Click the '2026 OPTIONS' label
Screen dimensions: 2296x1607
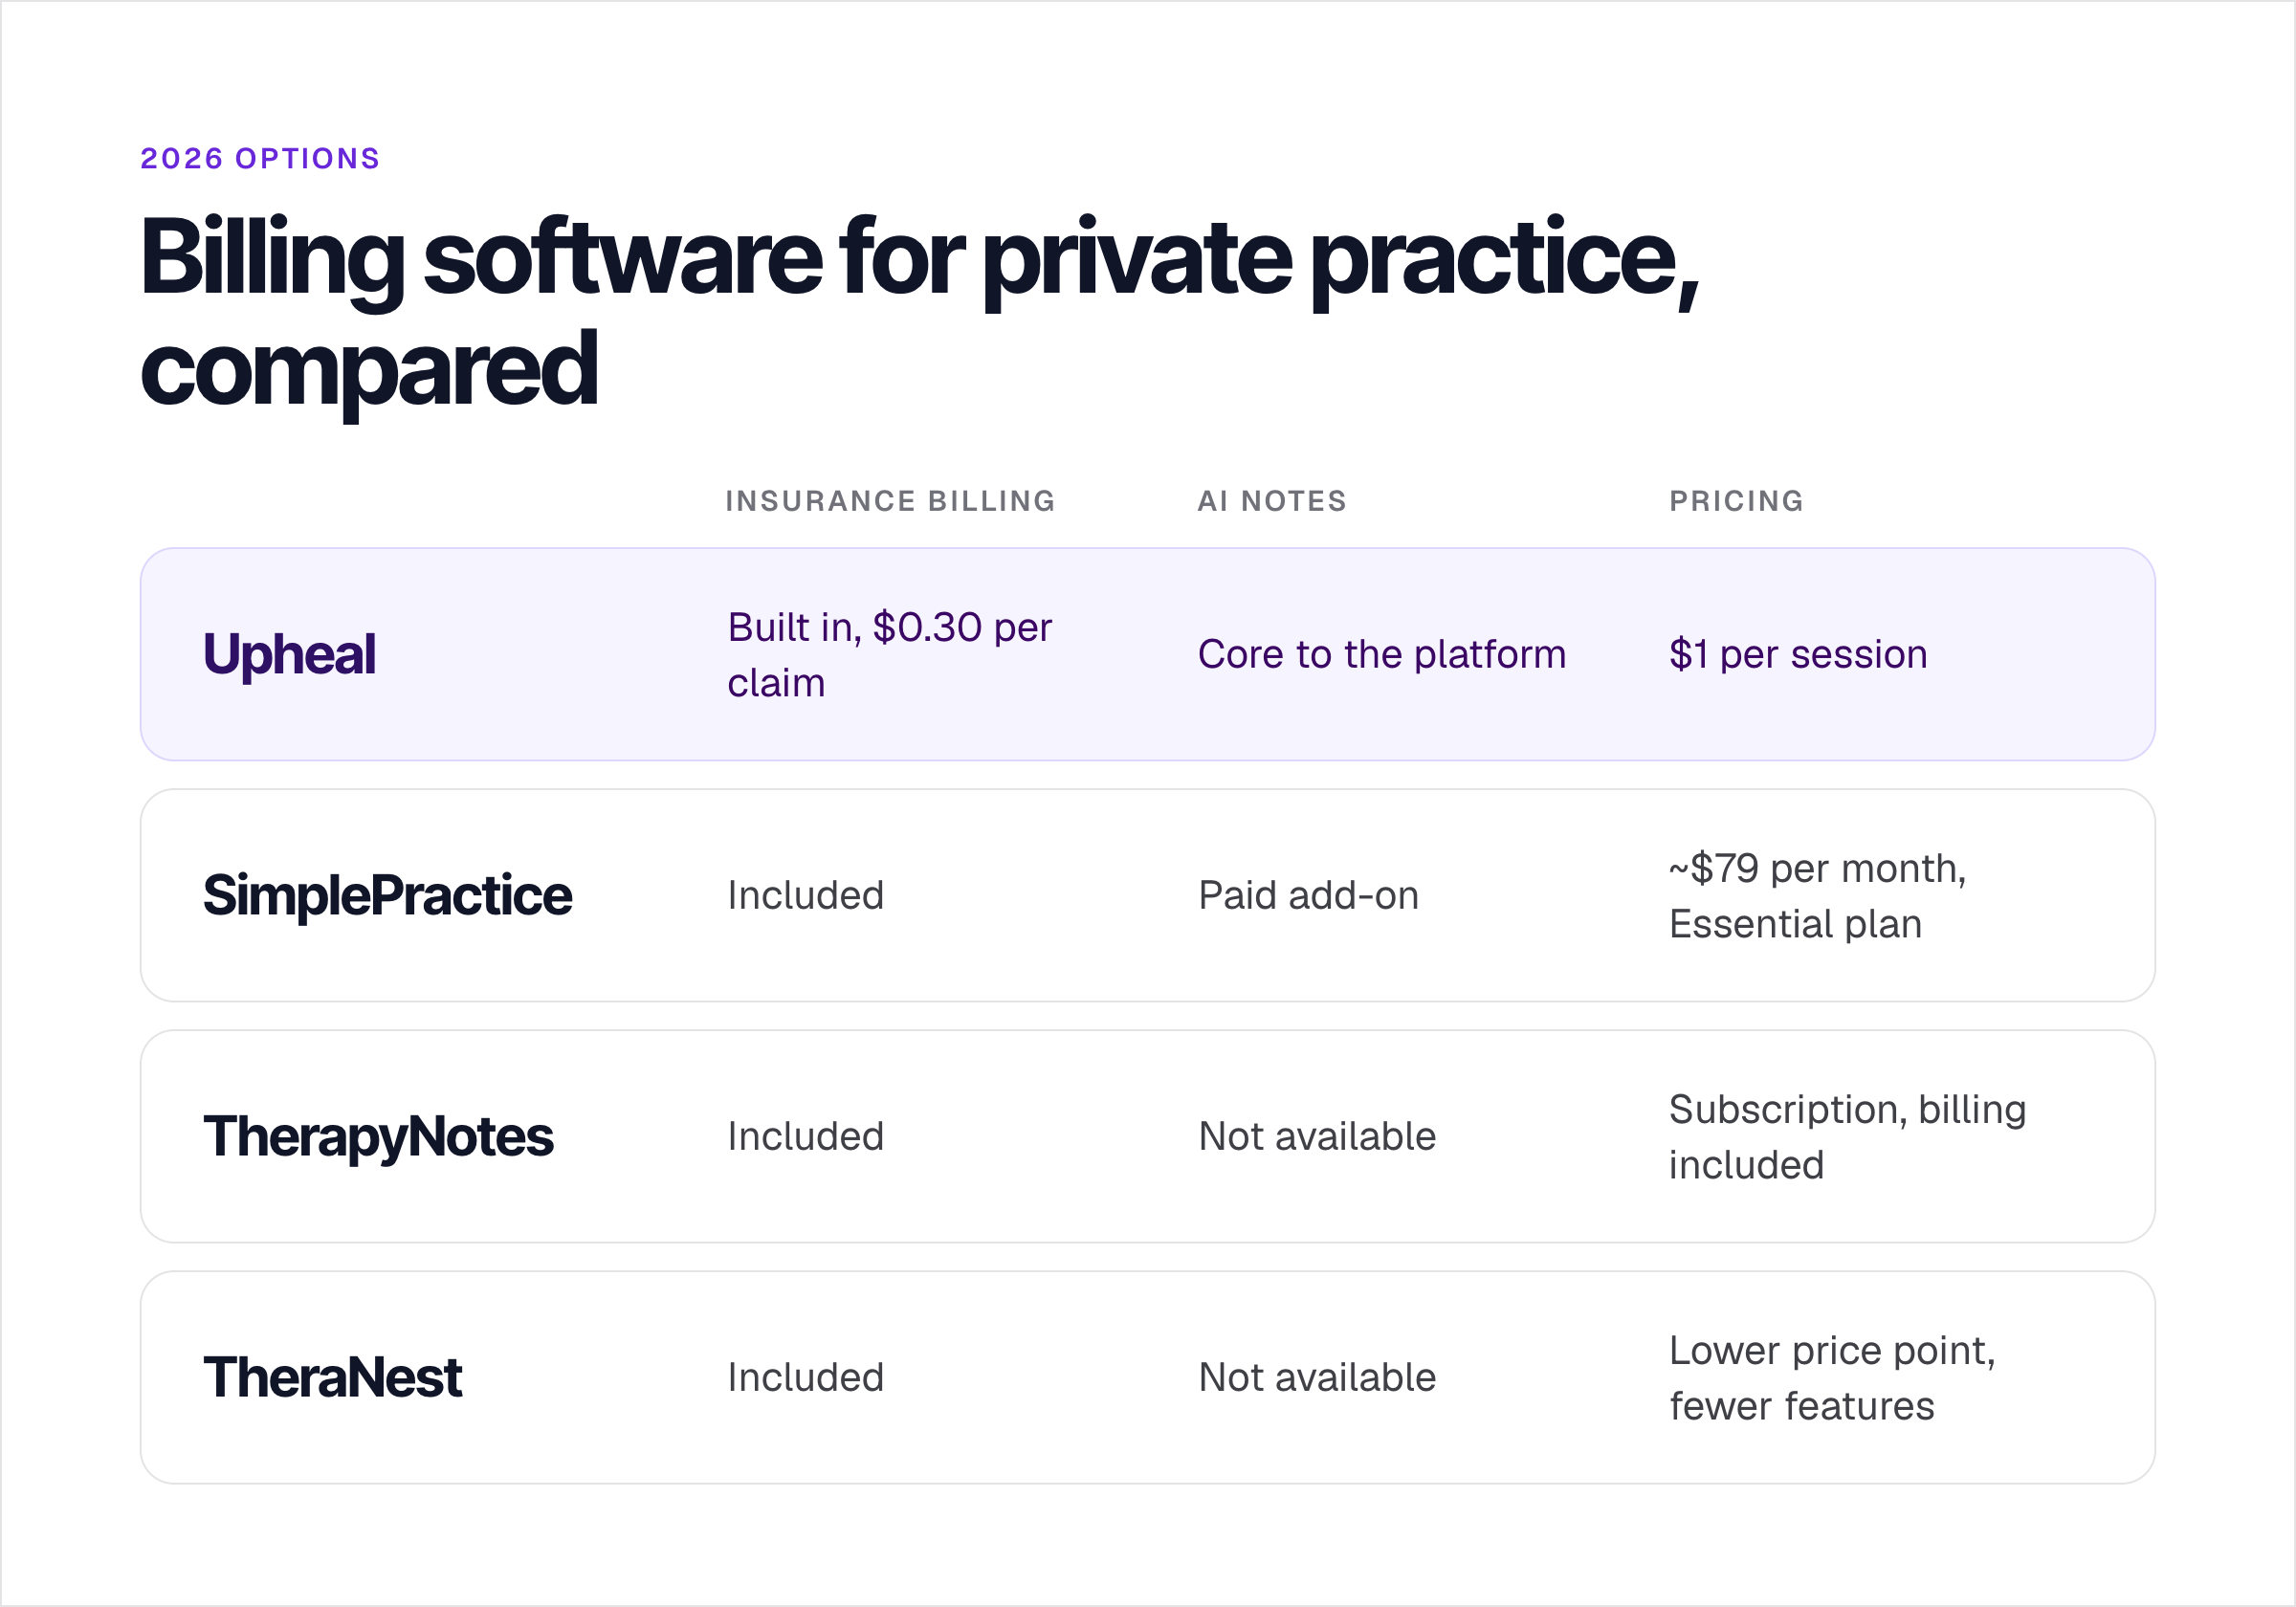[260, 158]
